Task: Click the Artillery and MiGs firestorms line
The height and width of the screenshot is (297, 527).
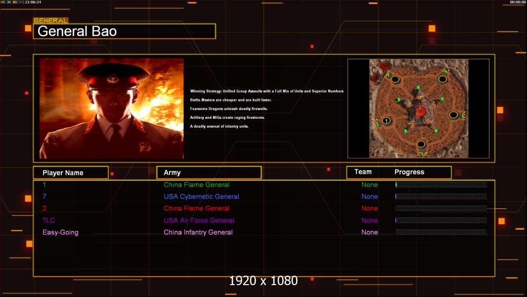Action: 227,117
